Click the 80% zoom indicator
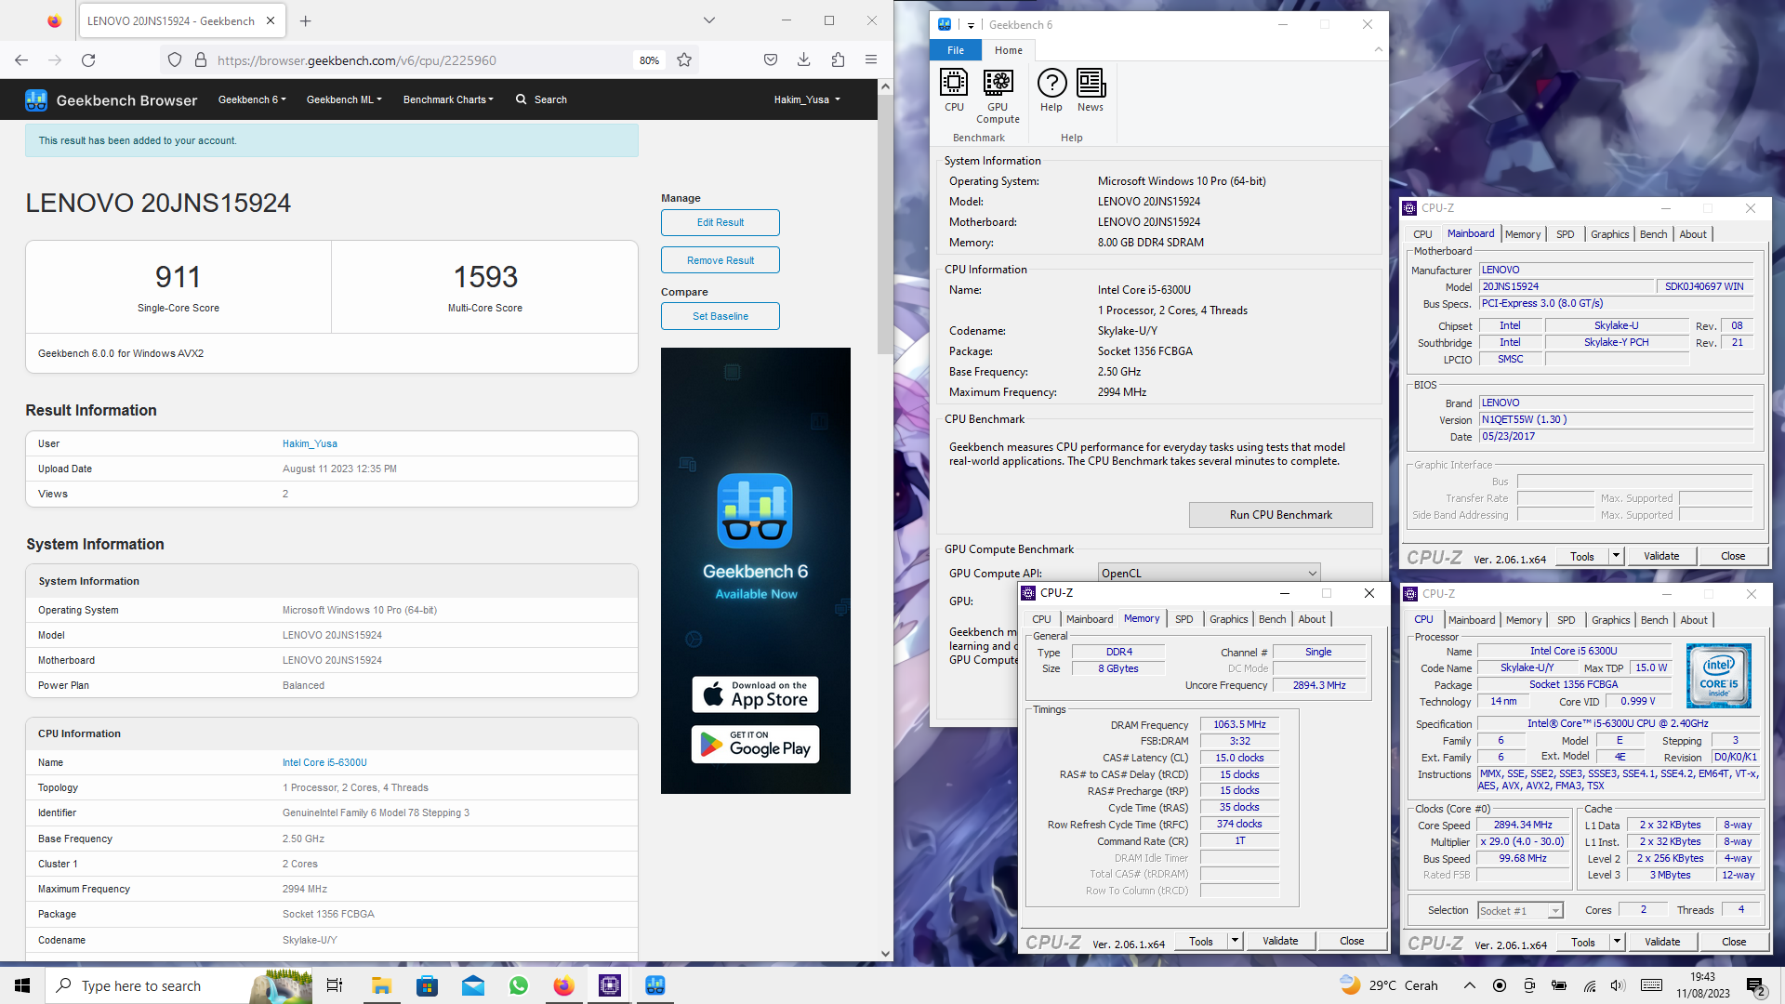This screenshot has height=1004, width=1785. pyautogui.click(x=649, y=60)
